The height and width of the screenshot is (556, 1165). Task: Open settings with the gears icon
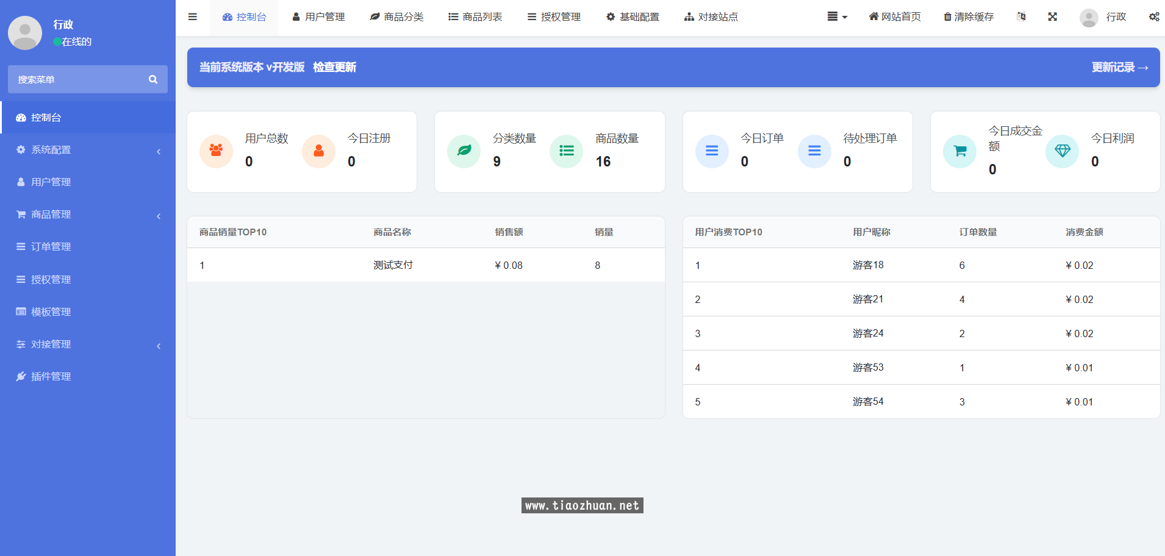click(1153, 16)
